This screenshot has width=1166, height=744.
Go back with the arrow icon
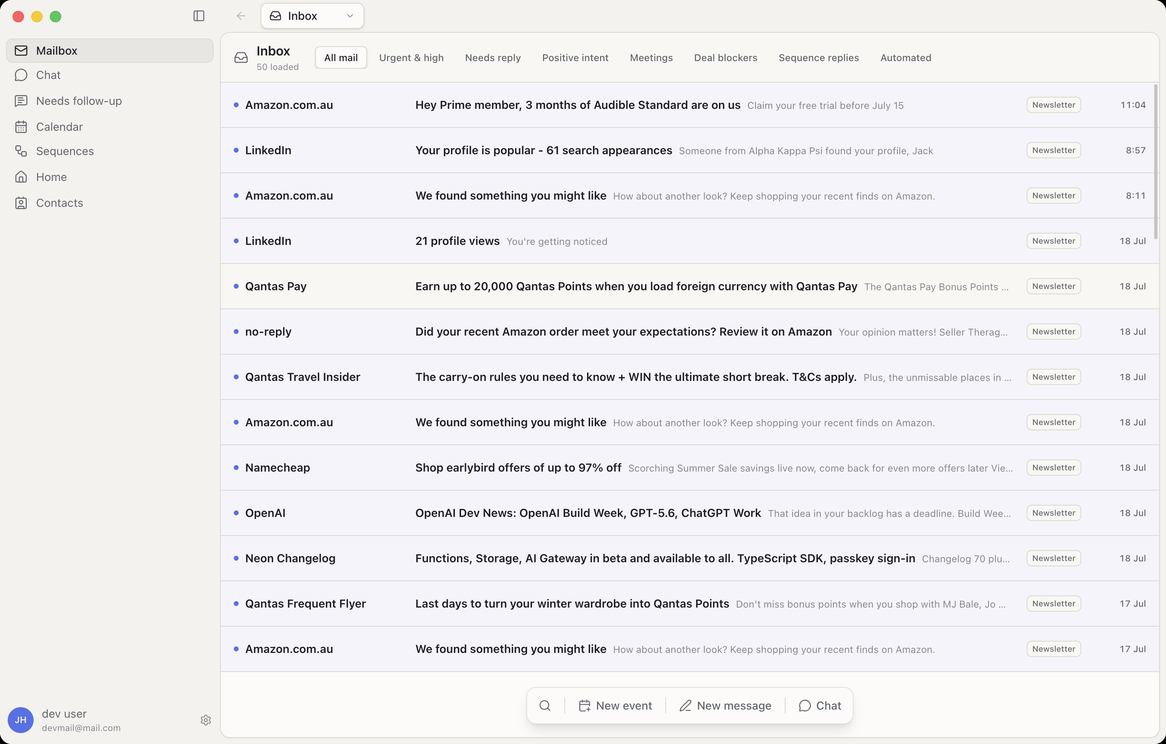pyautogui.click(x=241, y=16)
